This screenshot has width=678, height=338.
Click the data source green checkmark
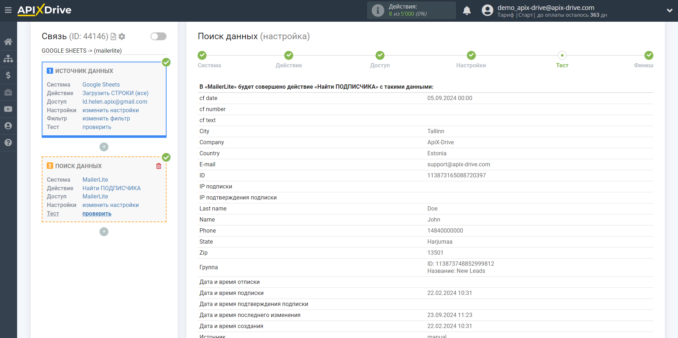[x=166, y=62]
